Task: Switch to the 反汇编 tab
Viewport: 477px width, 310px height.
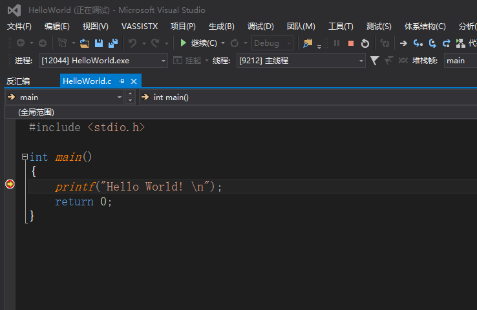Action: [x=18, y=81]
